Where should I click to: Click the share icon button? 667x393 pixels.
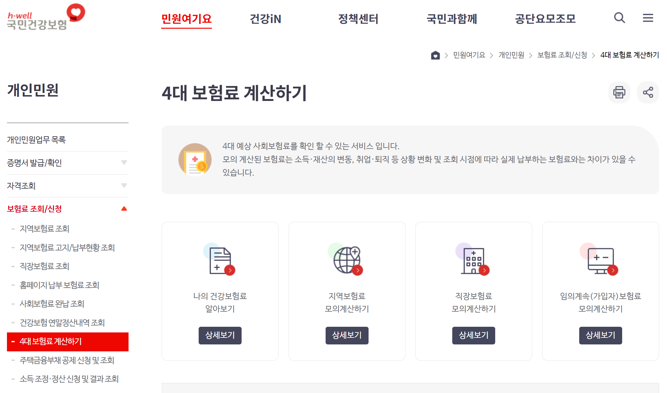[x=648, y=92]
